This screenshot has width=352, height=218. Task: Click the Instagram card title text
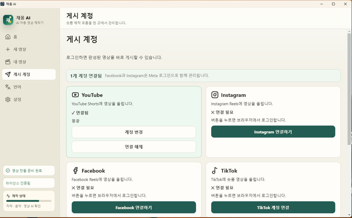tap(233, 95)
